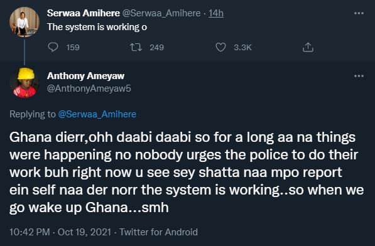Click the Anthony Ameyaw display name
This screenshot has height=246, width=375.
point(85,76)
